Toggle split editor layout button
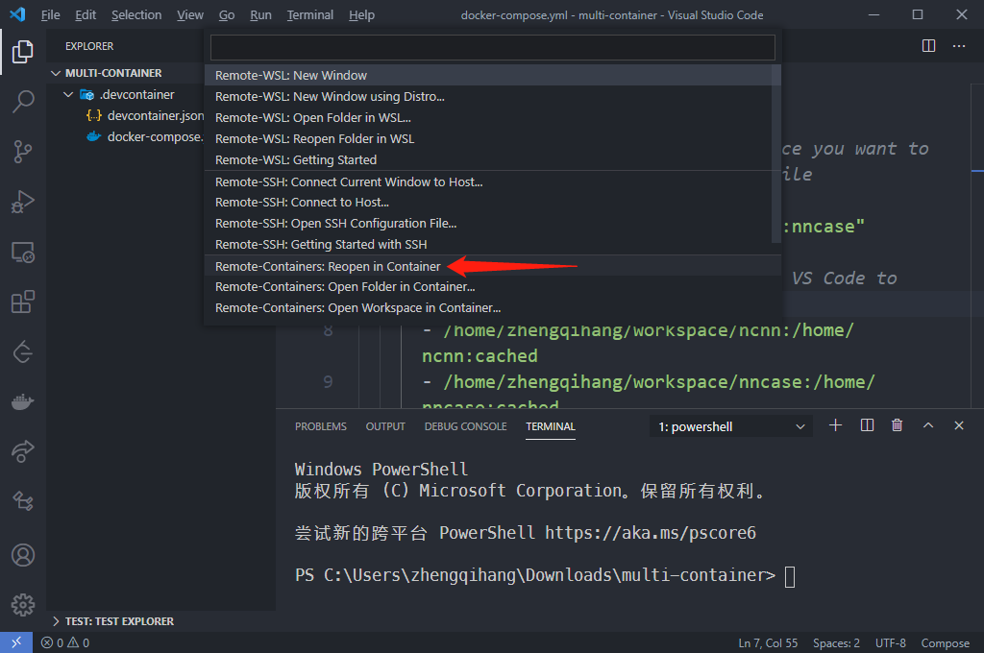 (928, 45)
